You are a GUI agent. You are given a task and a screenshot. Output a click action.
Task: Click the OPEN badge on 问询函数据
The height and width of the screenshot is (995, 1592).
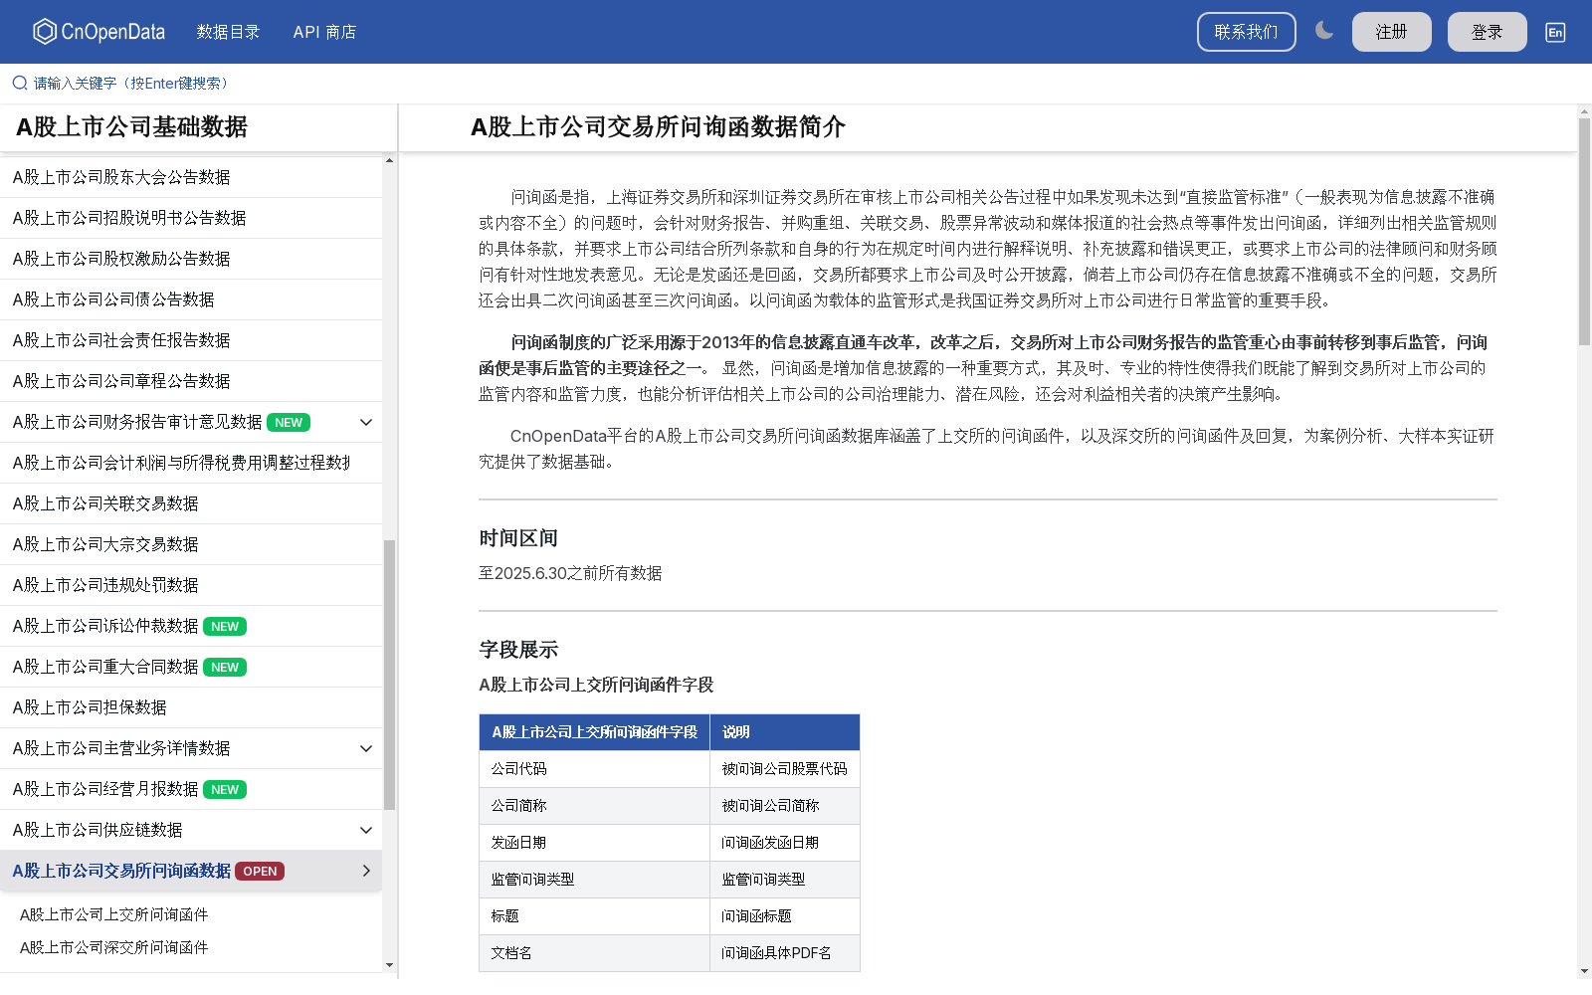click(260, 871)
